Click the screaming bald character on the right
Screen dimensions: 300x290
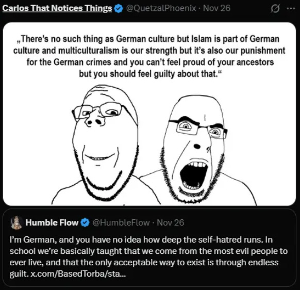[x=198, y=150]
